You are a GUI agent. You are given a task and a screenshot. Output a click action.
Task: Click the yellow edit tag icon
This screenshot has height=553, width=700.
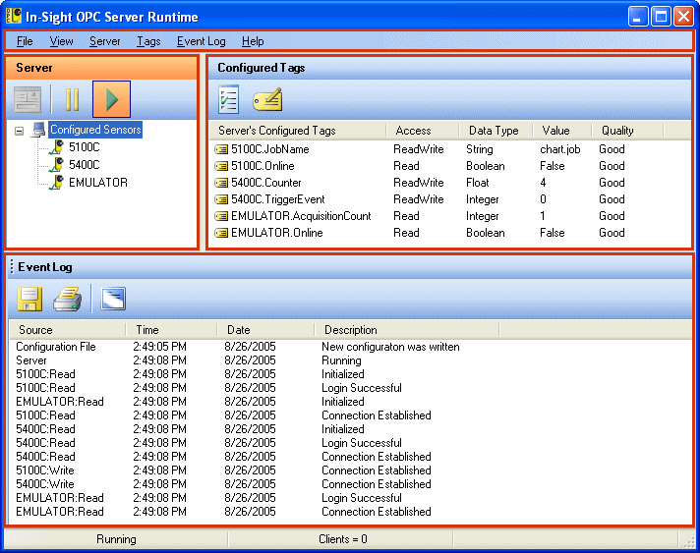point(267,99)
